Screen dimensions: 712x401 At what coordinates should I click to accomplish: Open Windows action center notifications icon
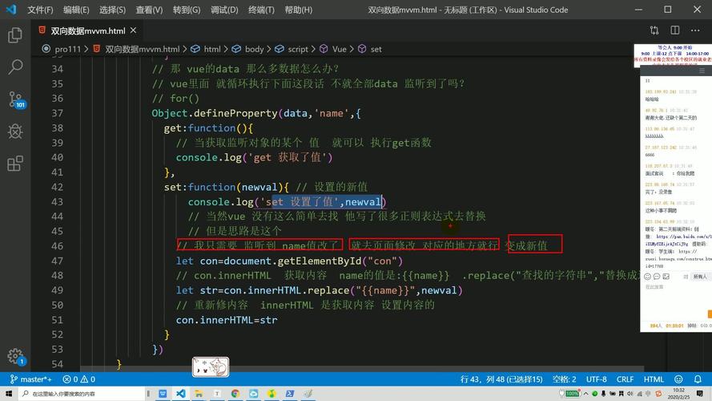tap(700, 393)
